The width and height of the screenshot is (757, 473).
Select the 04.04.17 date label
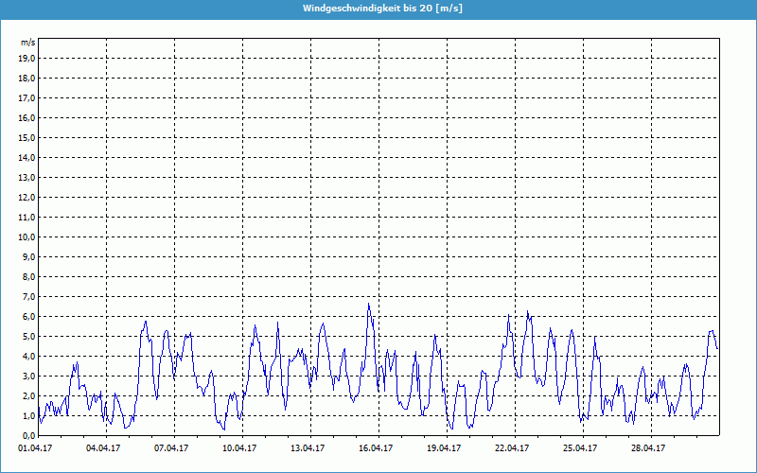click(x=106, y=448)
